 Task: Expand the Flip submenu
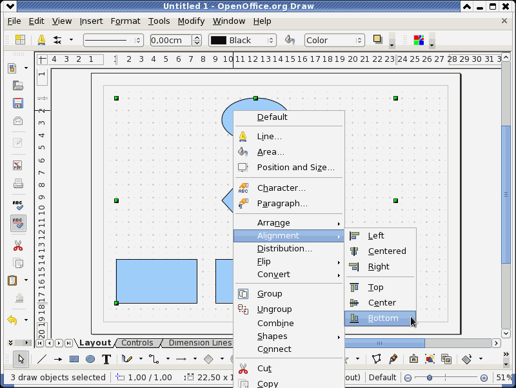[x=288, y=262]
